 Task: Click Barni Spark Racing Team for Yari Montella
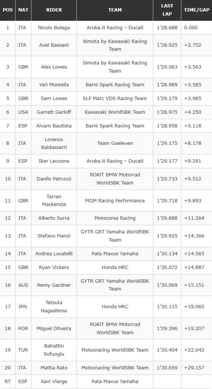tap(115, 84)
